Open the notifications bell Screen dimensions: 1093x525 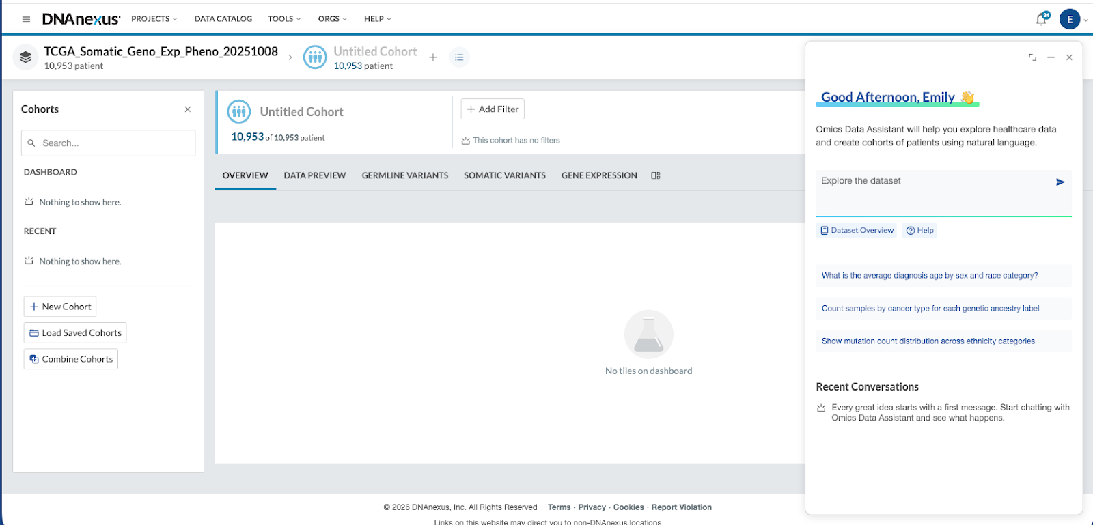1041,19
